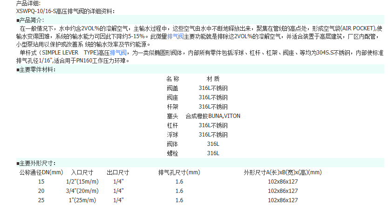Click the 产品详细 heading
This screenshot has width=388, height=212.
click(x=28, y=3)
